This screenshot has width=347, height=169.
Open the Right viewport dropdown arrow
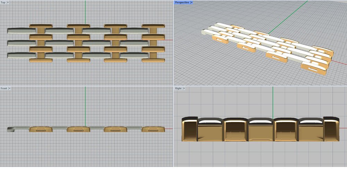coord(184,88)
